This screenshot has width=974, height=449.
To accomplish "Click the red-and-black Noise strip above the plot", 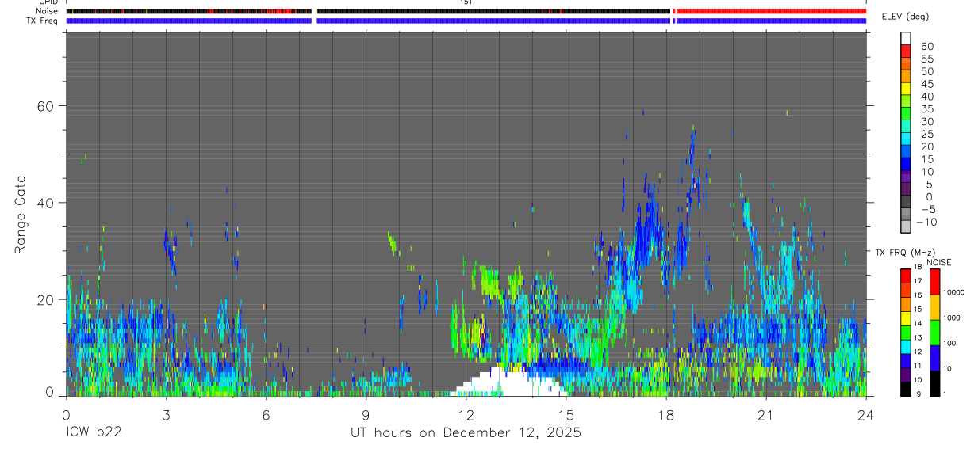I will [466, 11].
